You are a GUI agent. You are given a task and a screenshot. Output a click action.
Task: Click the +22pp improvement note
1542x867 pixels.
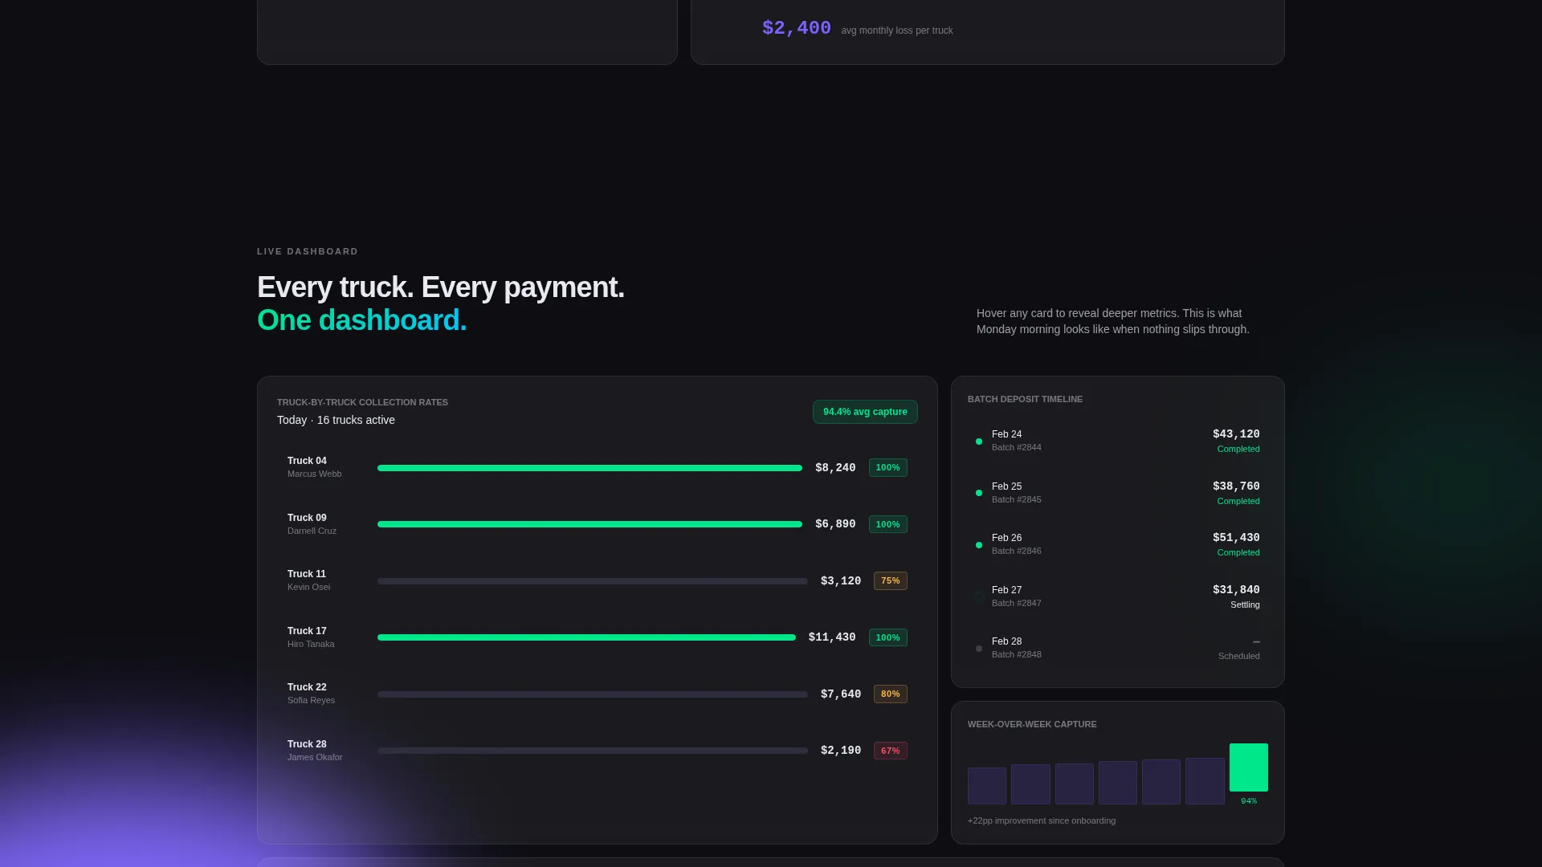click(1042, 820)
